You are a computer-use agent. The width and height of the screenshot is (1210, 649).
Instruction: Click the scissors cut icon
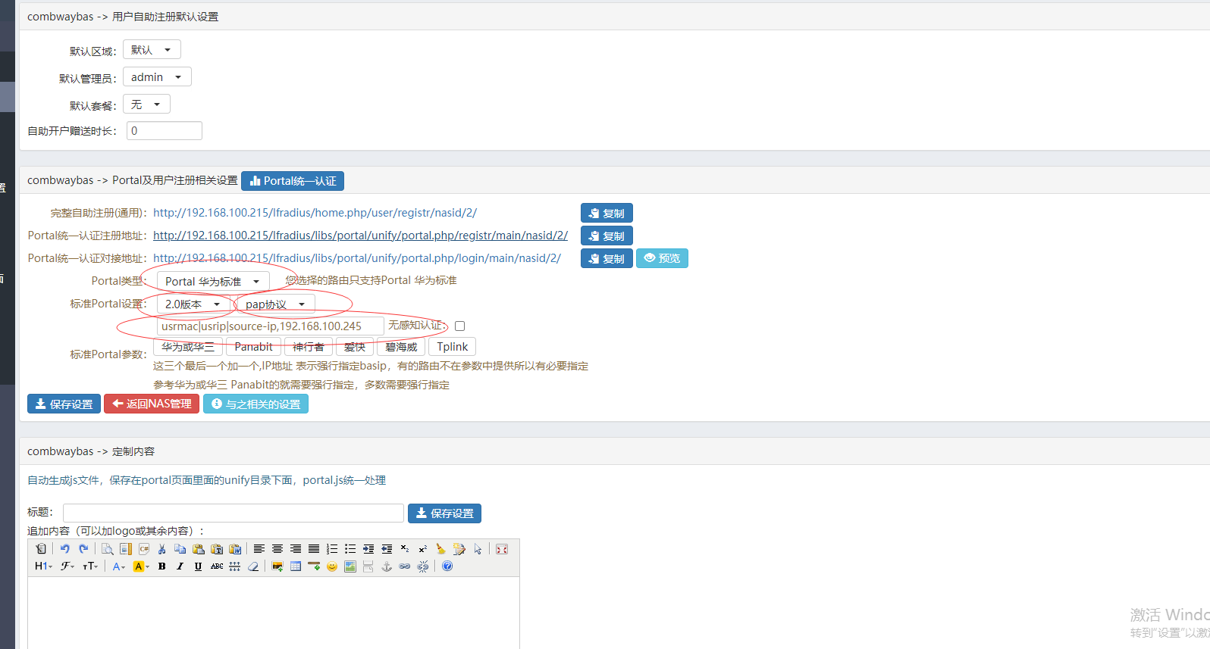pyautogui.click(x=161, y=549)
